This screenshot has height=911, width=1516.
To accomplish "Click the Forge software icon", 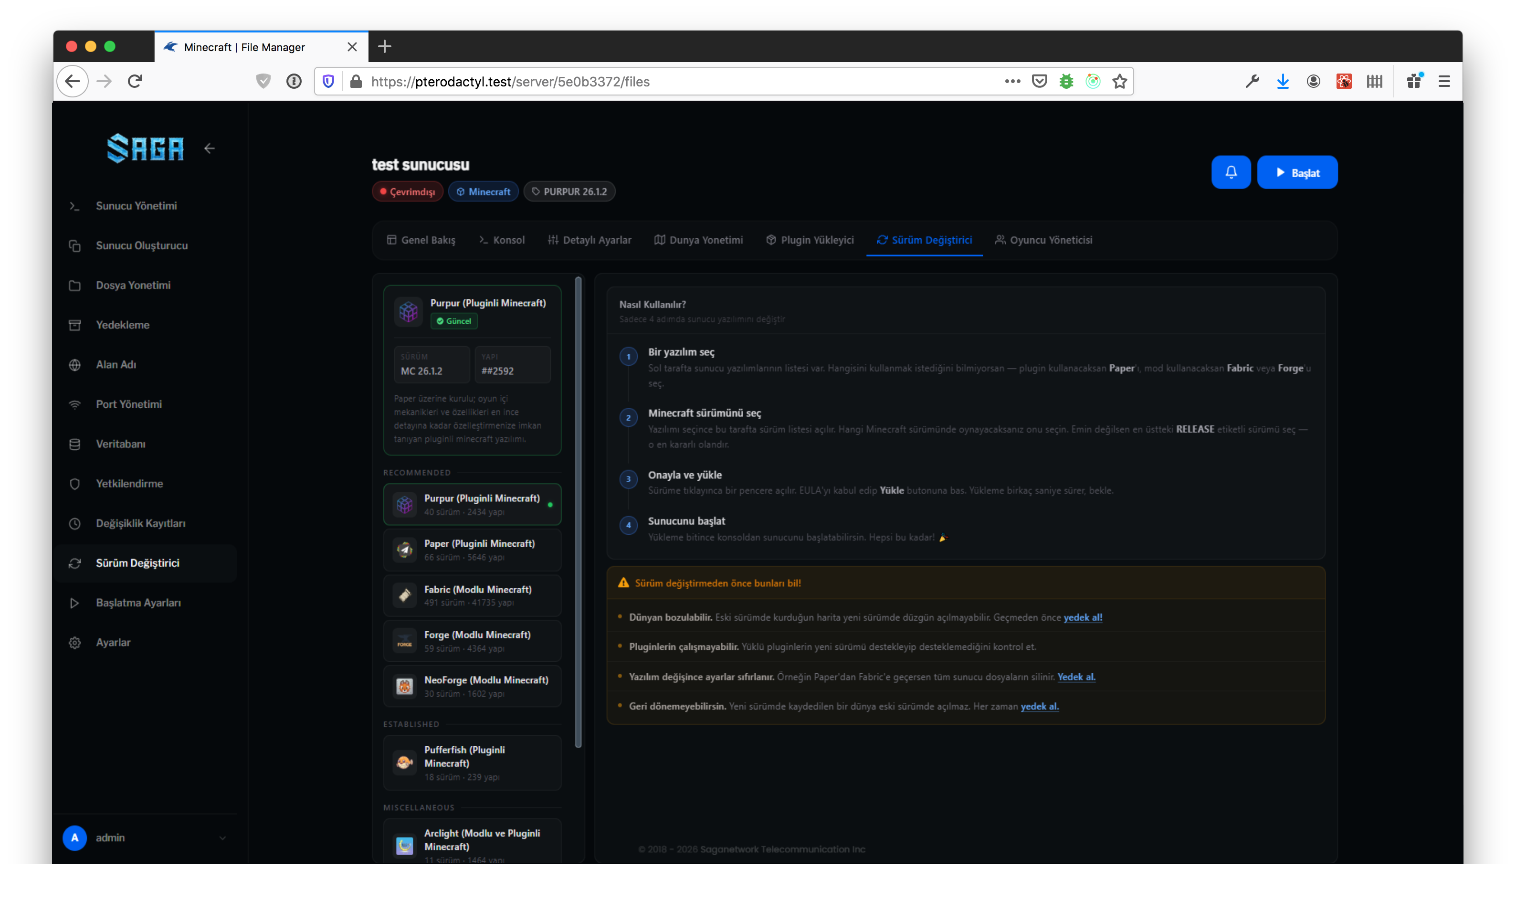I will pyautogui.click(x=405, y=641).
